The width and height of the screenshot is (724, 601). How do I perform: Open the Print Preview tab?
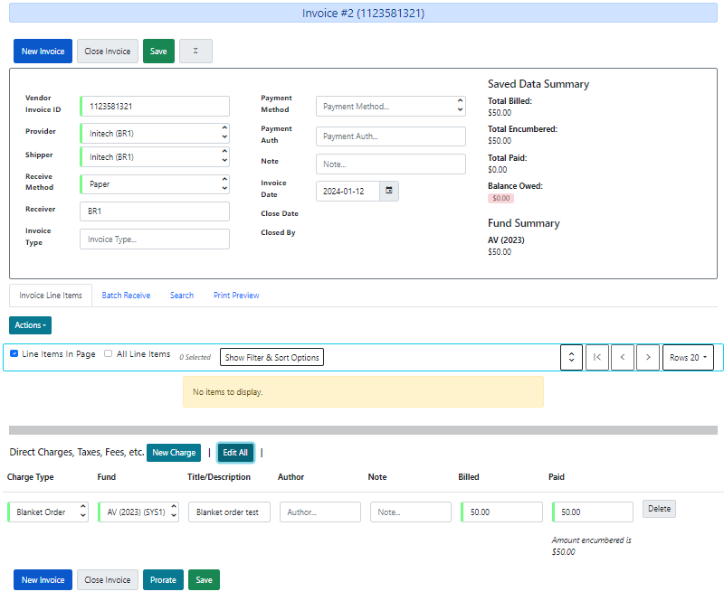pyautogui.click(x=236, y=296)
